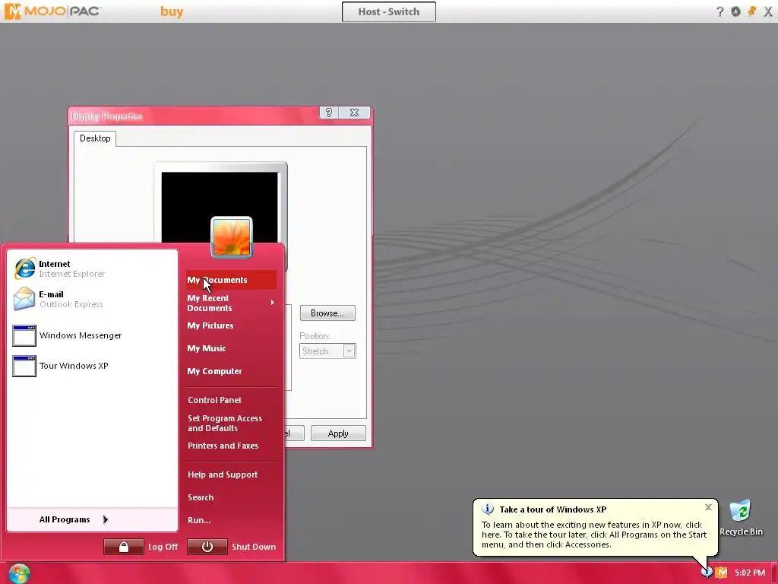
Task: Click the Display Properties help button
Action: point(328,113)
